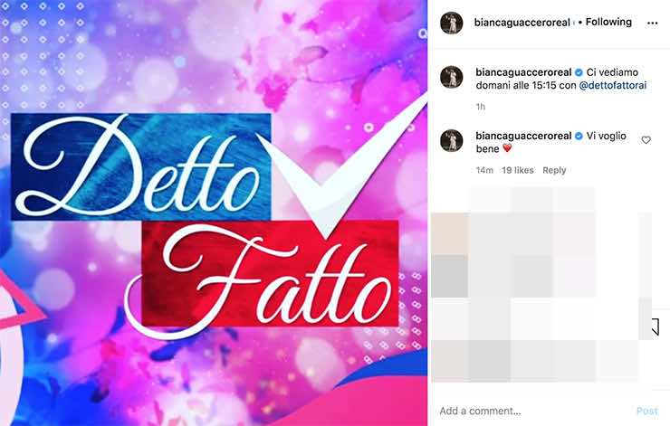This screenshot has height=426, width=670.
Task: Reply to the 'Vi voglio bene' comment
Action: coord(554,170)
